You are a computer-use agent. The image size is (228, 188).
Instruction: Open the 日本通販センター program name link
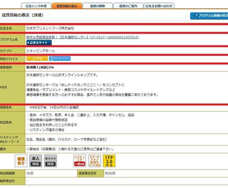pyautogui.click(x=82, y=37)
